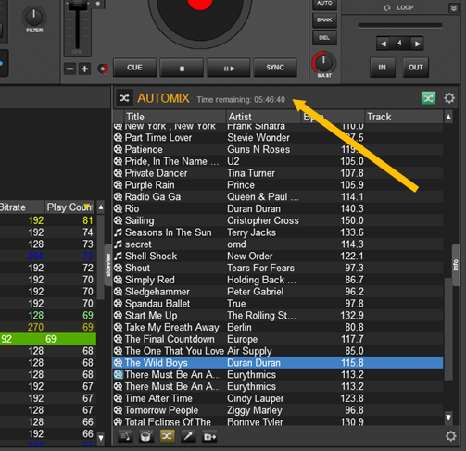
Task: Select track secret by omd
Action: pos(278,244)
